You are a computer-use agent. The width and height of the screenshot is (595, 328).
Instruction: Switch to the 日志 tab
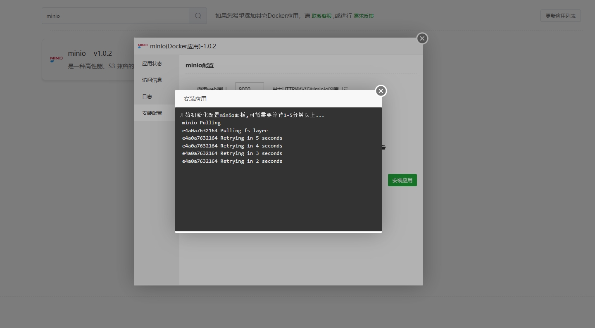pos(157,97)
